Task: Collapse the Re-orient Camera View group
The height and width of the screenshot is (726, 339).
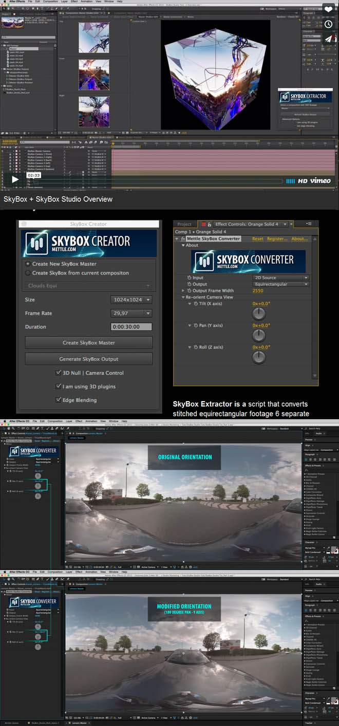Action: coord(183,298)
